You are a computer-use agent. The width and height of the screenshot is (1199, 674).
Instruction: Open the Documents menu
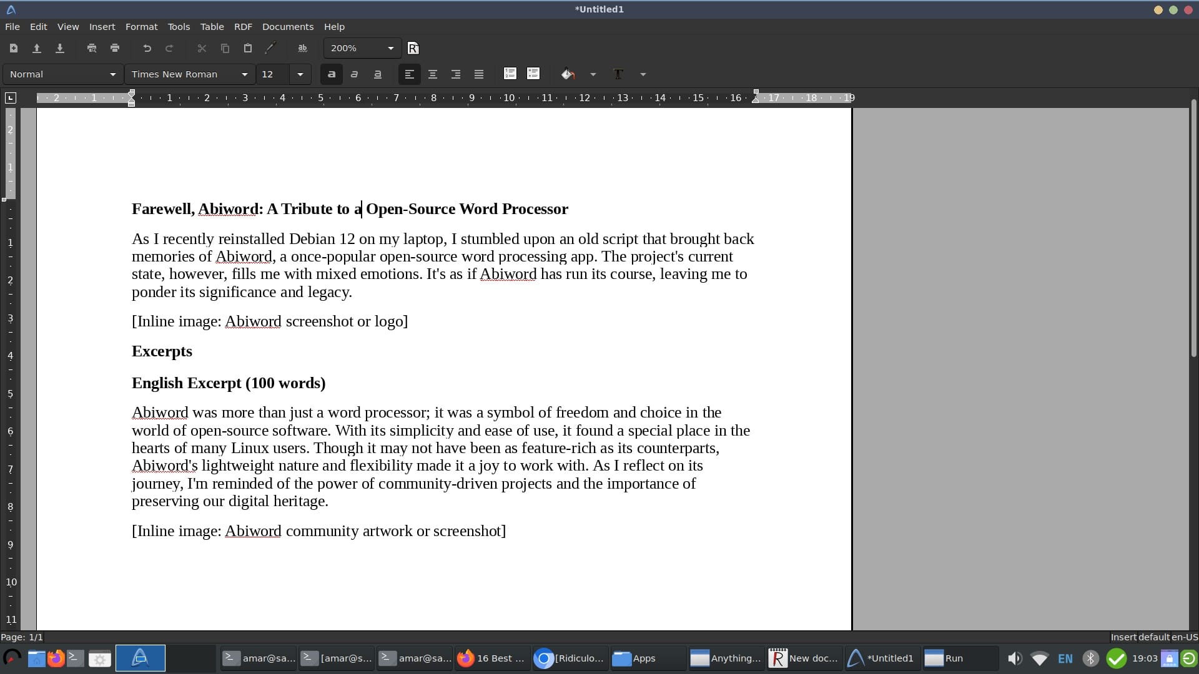click(288, 27)
